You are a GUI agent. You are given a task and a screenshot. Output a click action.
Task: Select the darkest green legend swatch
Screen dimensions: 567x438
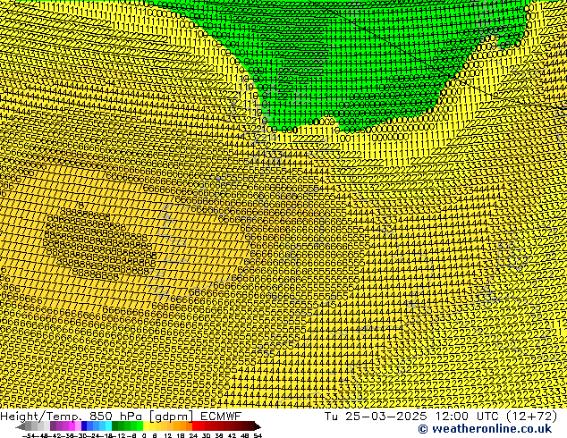tap(115, 426)
